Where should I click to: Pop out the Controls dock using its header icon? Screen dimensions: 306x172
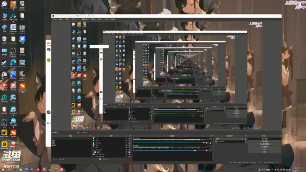[280, 136]
